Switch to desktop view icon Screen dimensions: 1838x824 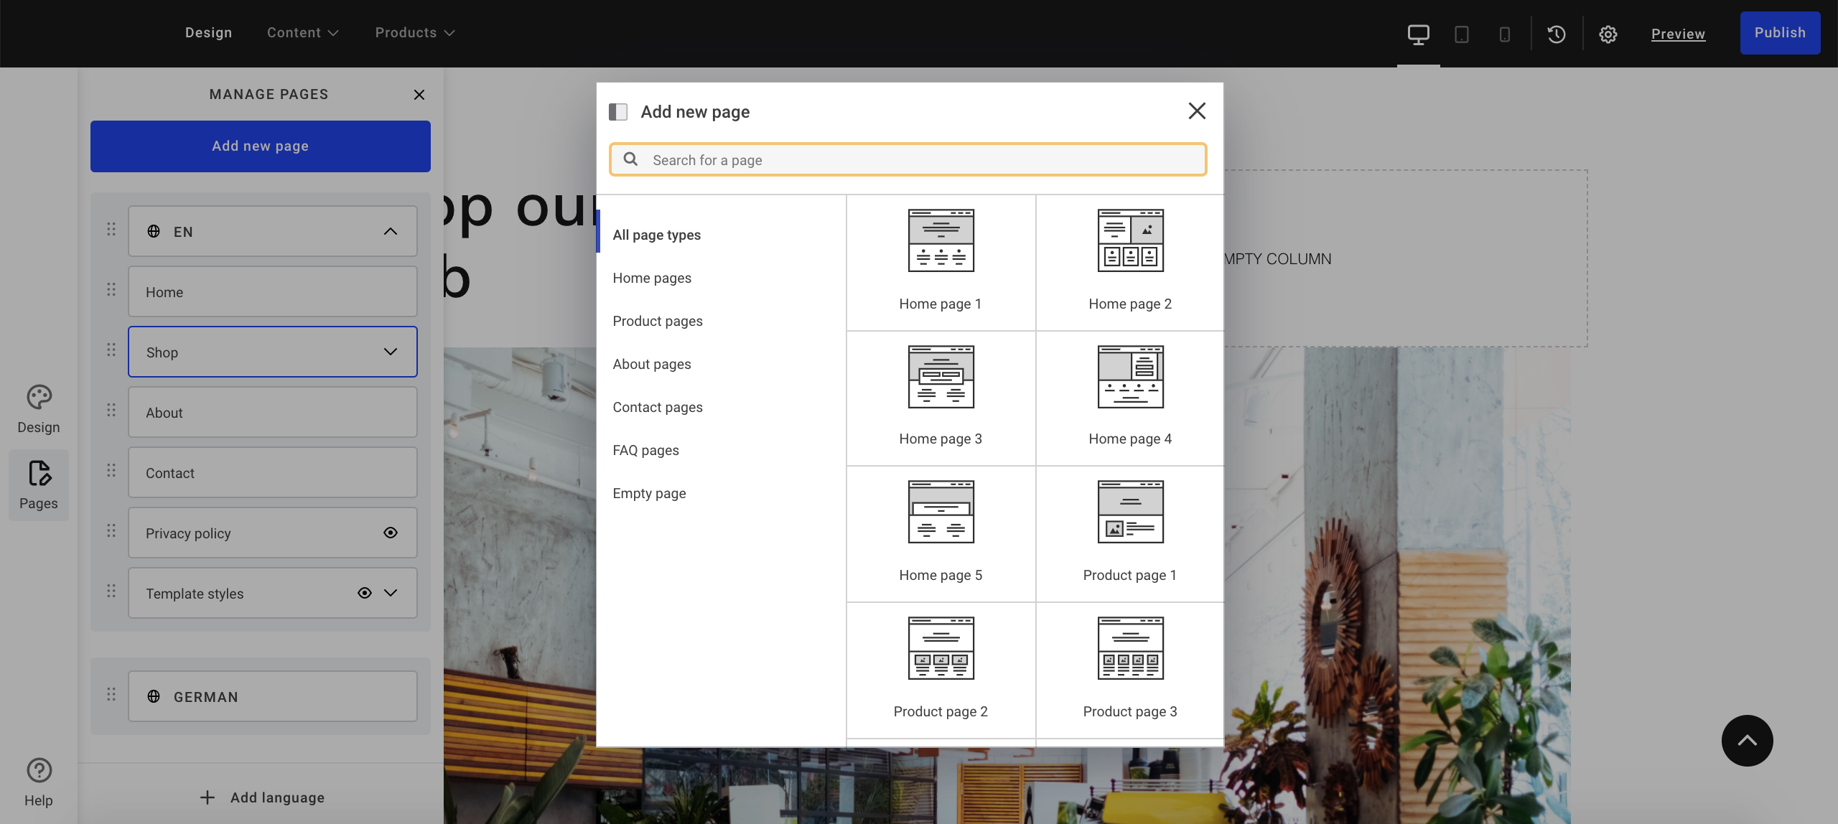click(1418, 34)
